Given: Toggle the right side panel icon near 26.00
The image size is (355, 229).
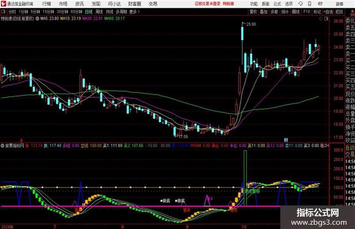Looking at the screenshot, I should pos(326,19).
